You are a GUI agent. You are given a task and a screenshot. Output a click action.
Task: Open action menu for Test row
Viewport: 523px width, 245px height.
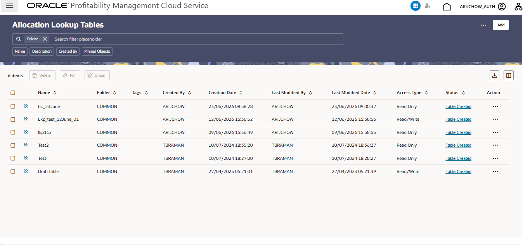tap(495, 158)
